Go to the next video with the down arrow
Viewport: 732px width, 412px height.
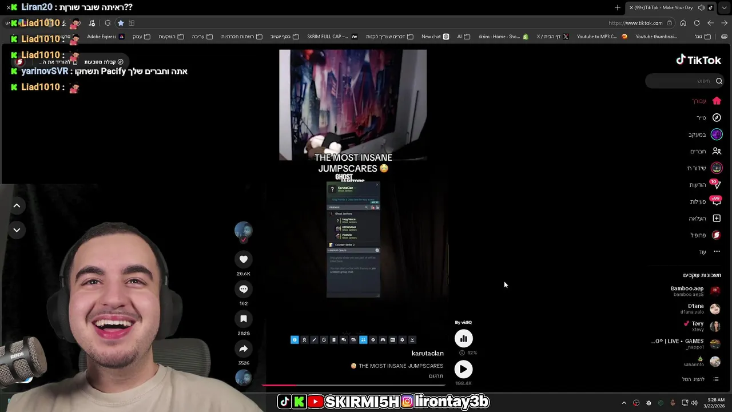tap(17, 230)
